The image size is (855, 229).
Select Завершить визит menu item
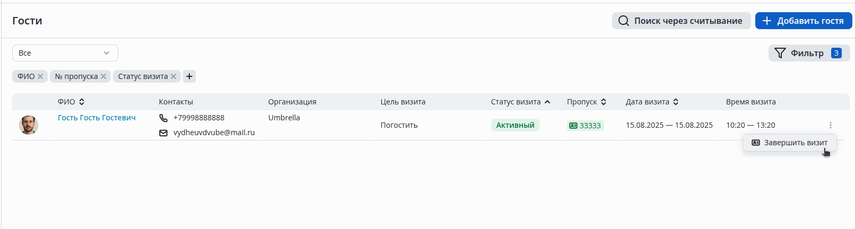(790, 143)
